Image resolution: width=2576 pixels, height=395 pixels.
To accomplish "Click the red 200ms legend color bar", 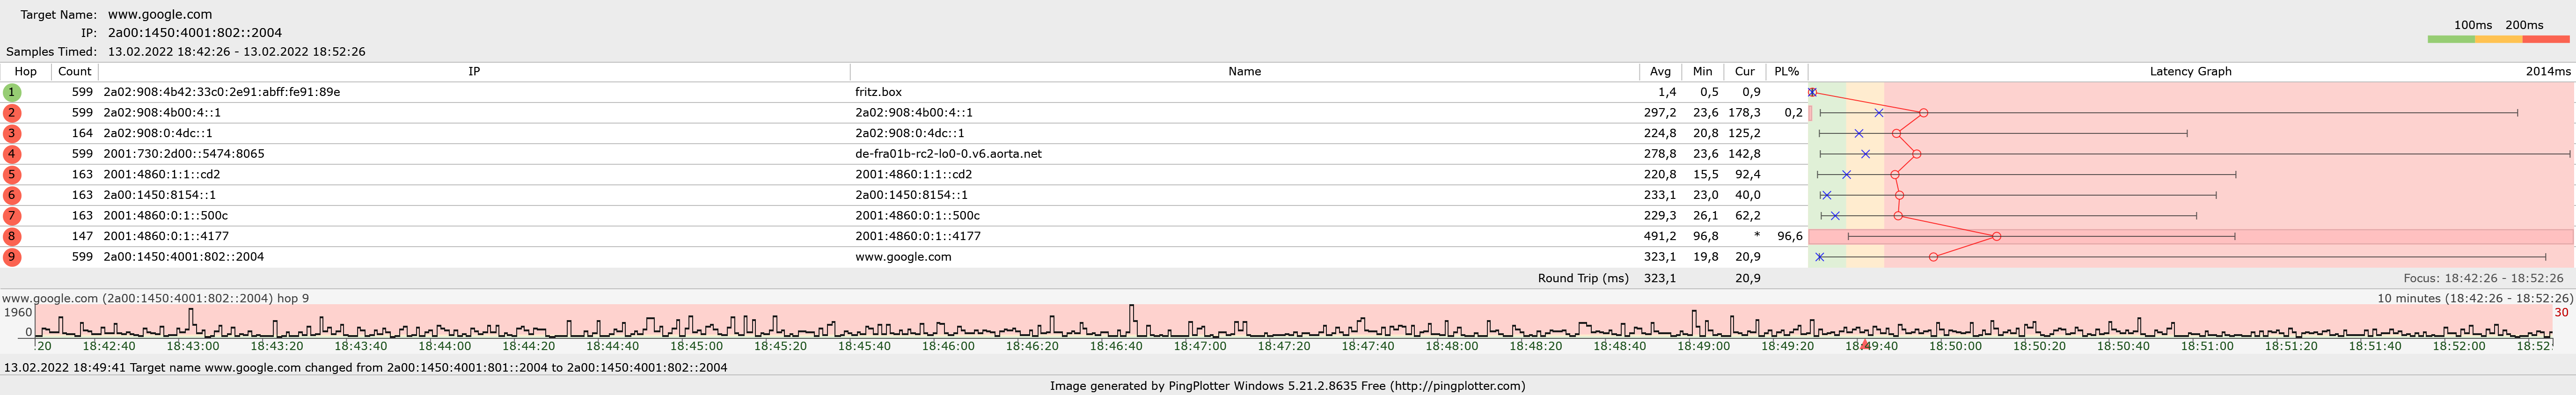I will (2545, 40).
